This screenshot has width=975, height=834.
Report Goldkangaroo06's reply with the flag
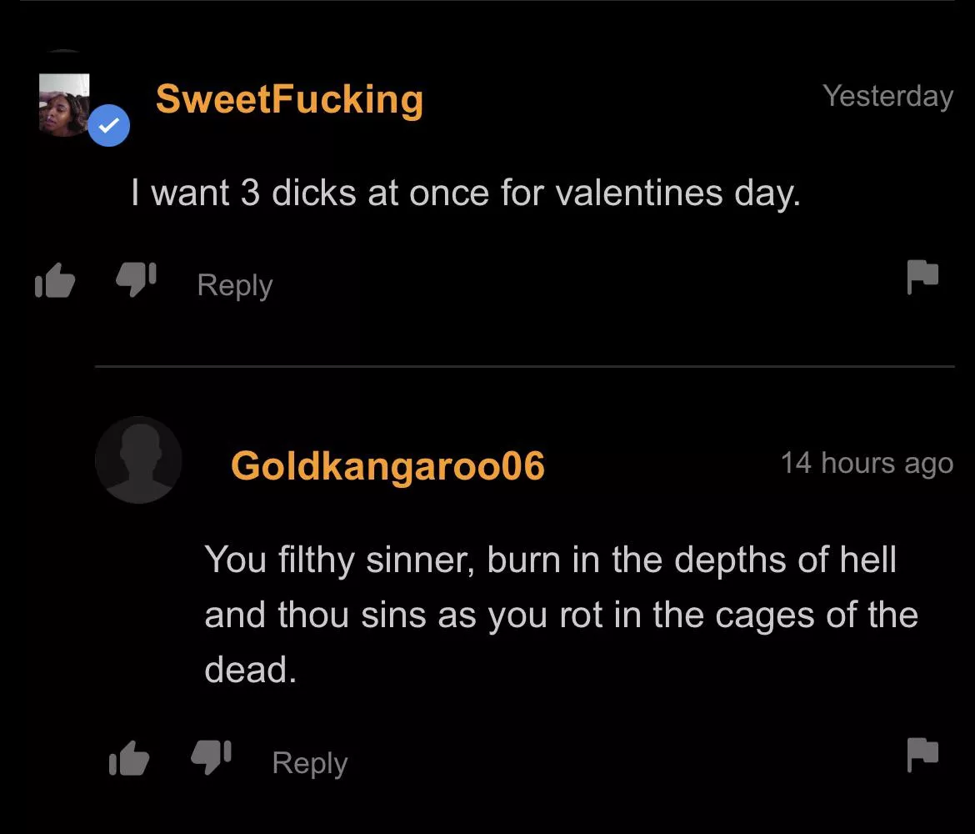[x=922, y=753]
